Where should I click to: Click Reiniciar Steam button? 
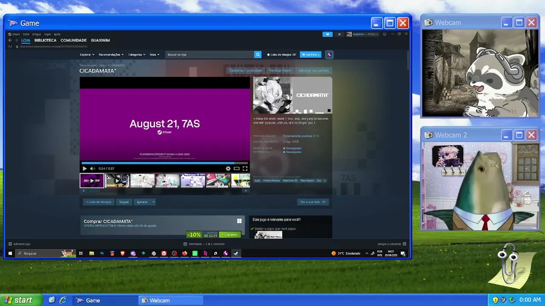pos(280,71)
